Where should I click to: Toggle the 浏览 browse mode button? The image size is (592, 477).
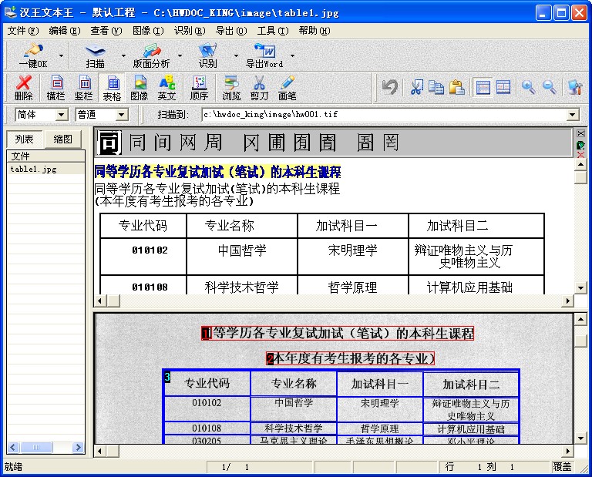tap(231, 88)
